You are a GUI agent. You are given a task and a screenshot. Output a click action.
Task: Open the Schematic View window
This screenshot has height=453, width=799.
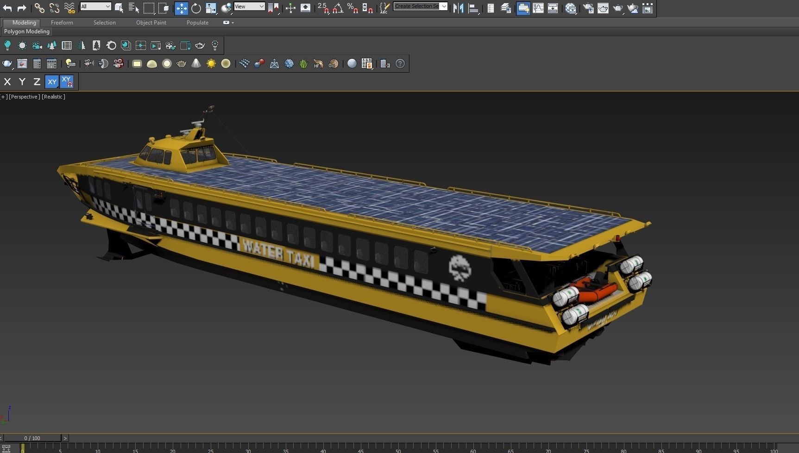[x=553, y=8]
